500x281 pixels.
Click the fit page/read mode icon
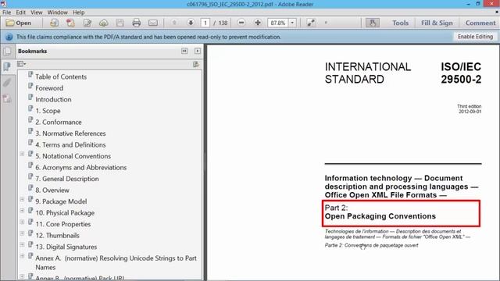(x=311, y=23)
